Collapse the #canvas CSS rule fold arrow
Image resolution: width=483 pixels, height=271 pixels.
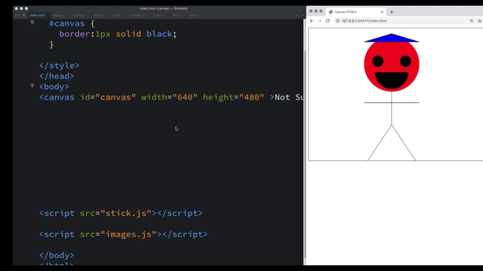[x=32, y=23]
